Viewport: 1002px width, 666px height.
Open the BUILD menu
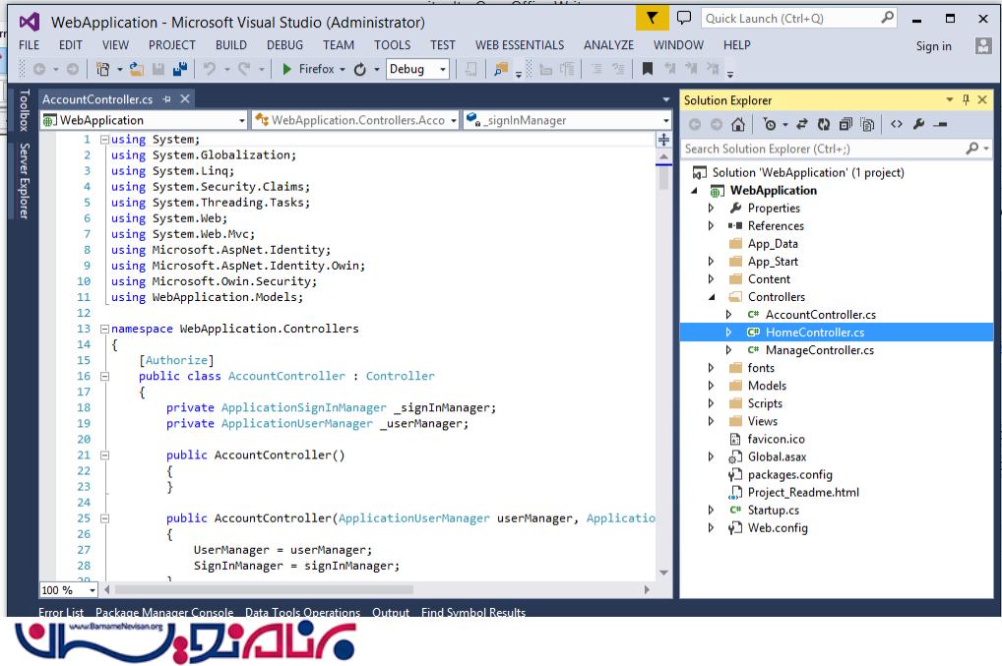231,45
